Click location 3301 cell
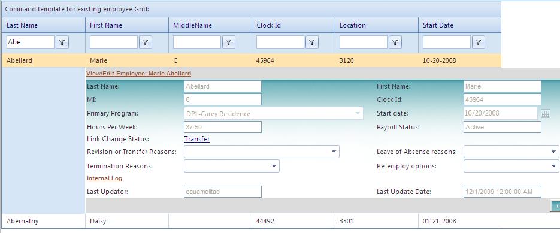 pos(377,221)
